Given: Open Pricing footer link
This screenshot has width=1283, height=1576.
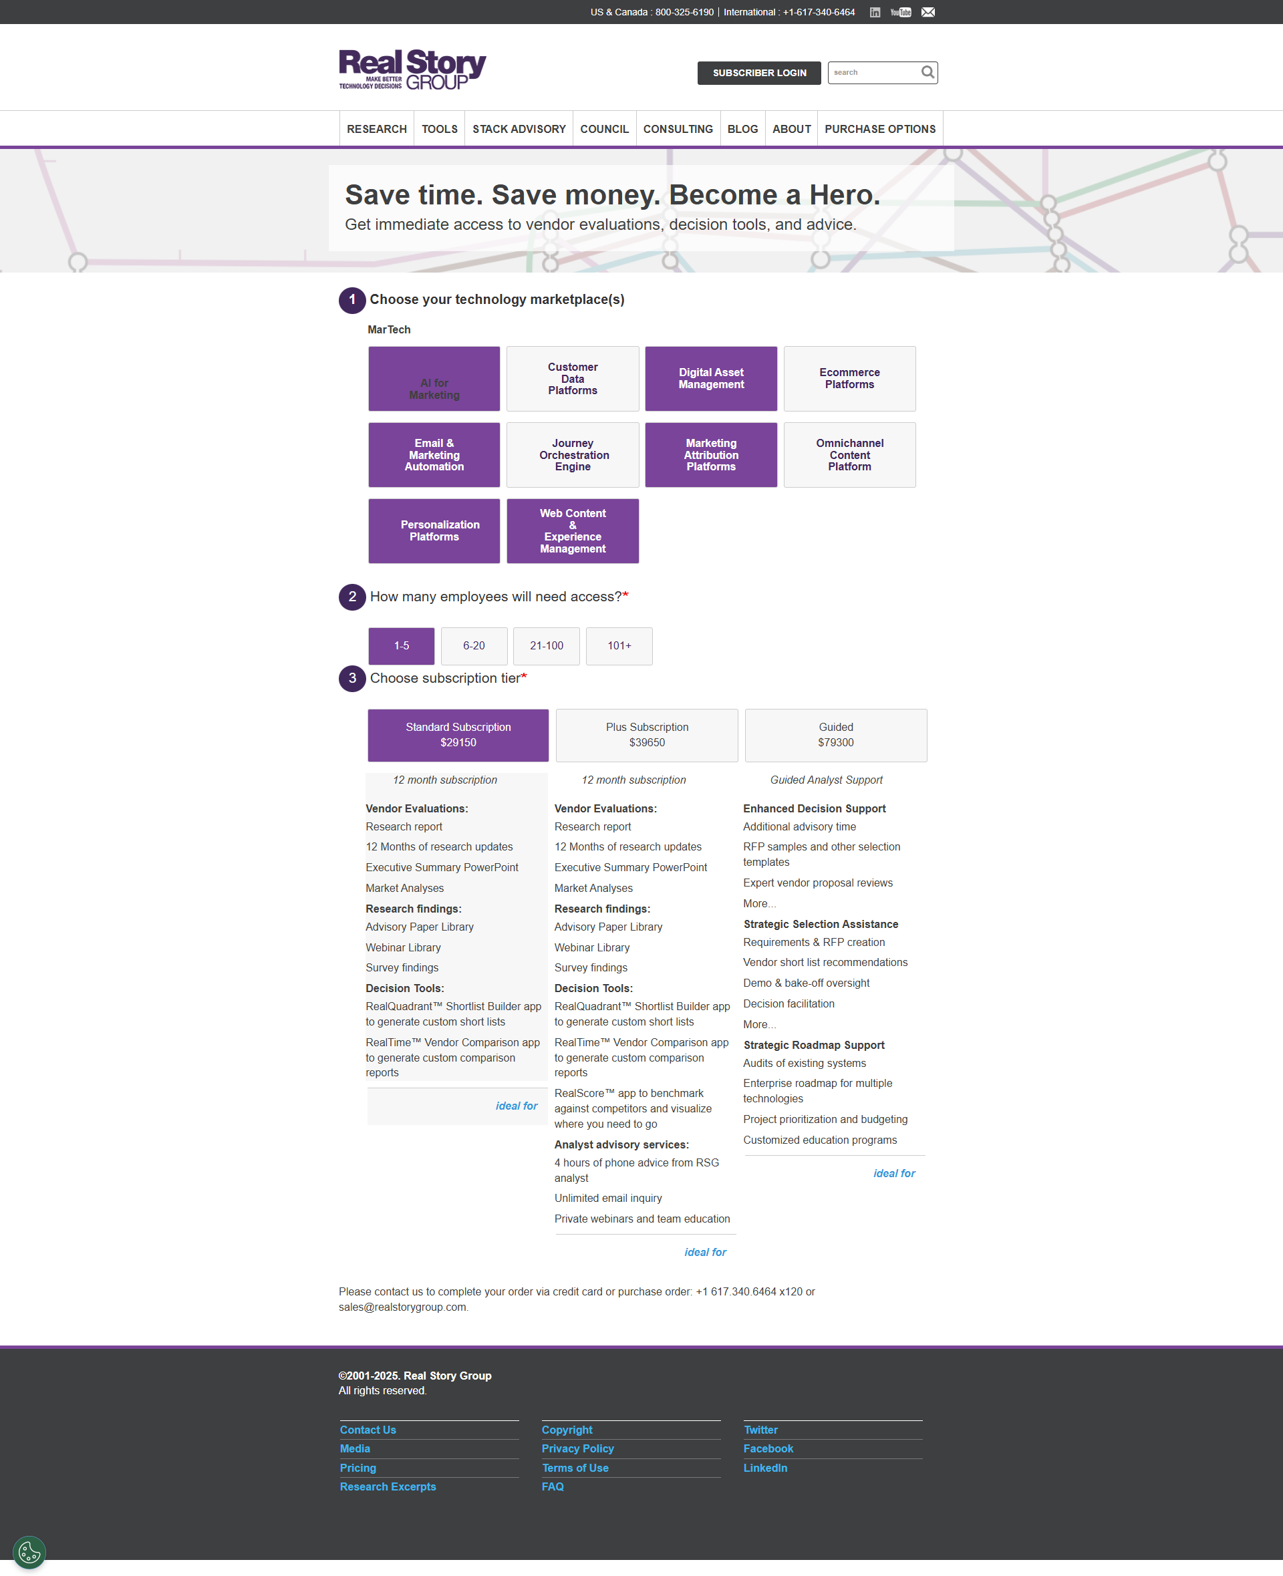Looking at the screenshot, I should click(358, 1468).
